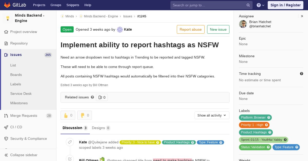Click the Merge Requests icon
The width and height of the screenshot is (308, 161).
[x=6, y=116]
